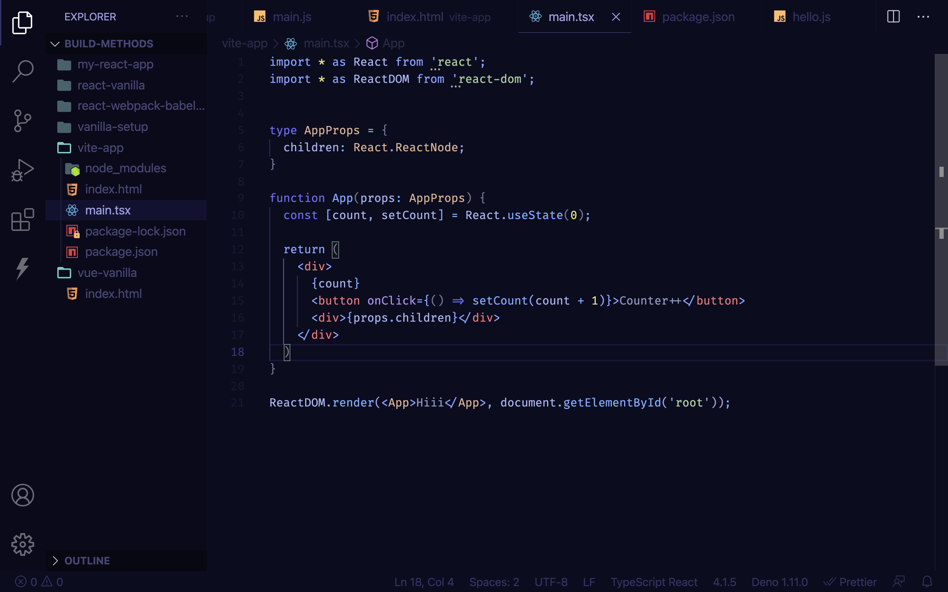Viewport: 948px width, 592px height.
Task: Open the Explorer more actions menu
Action: pos(182,16)
